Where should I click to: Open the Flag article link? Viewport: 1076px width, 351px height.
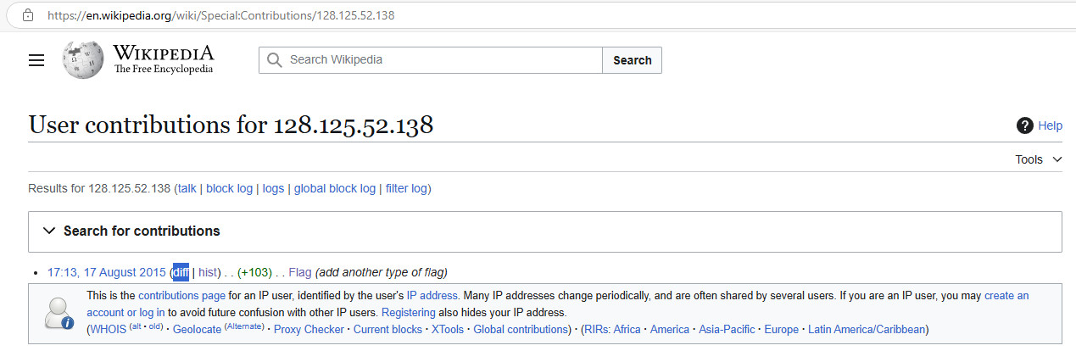point(300,272)
